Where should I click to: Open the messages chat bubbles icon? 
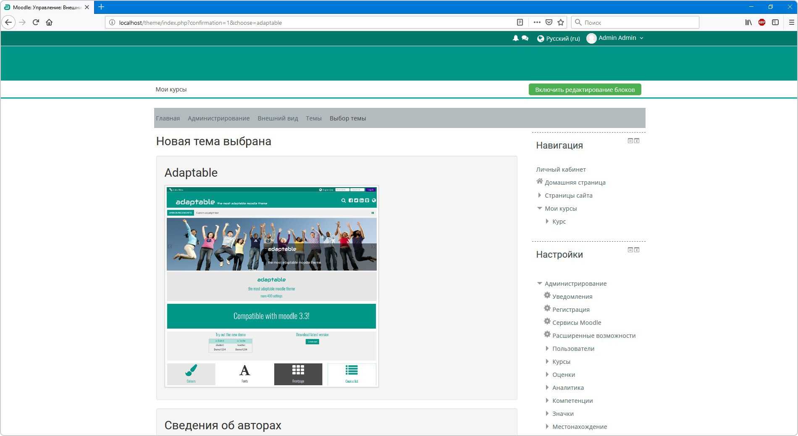point(525,38)
